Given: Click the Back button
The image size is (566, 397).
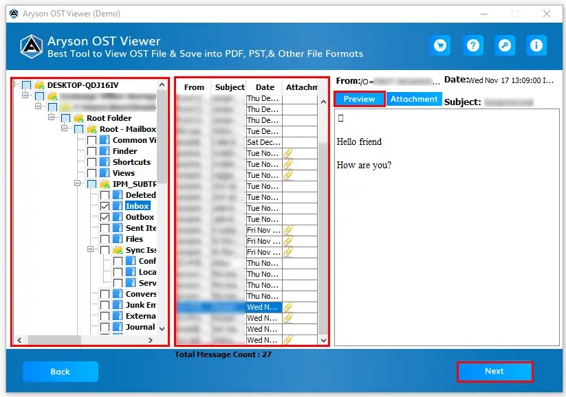Looking at the screenshot, I should (61, 372).
